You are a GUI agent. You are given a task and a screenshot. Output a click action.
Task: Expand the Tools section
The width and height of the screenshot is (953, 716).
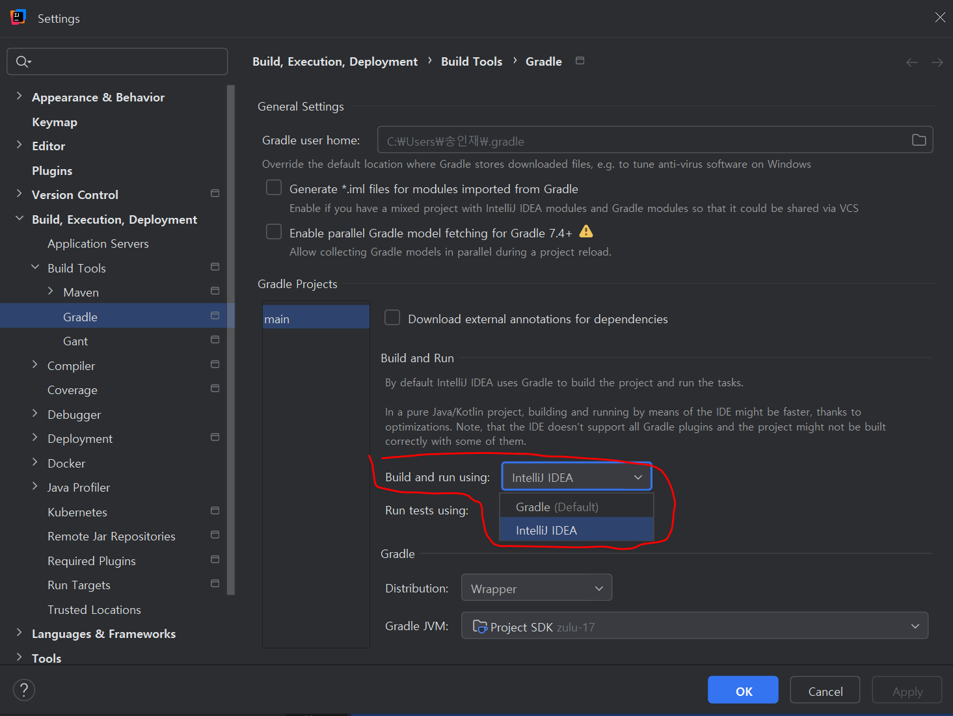click(19, 657)
